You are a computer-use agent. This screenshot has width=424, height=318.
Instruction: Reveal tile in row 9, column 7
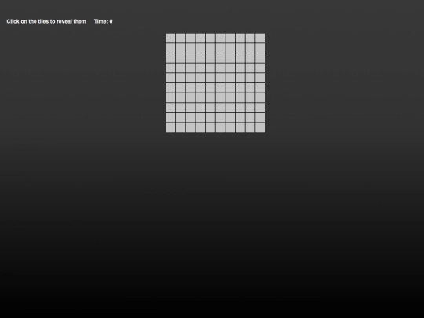(x=230, y=117)
